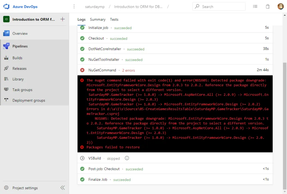Open the NuGetToolInstaller step
The image size is (287, 194).
[x=175, y=59]
